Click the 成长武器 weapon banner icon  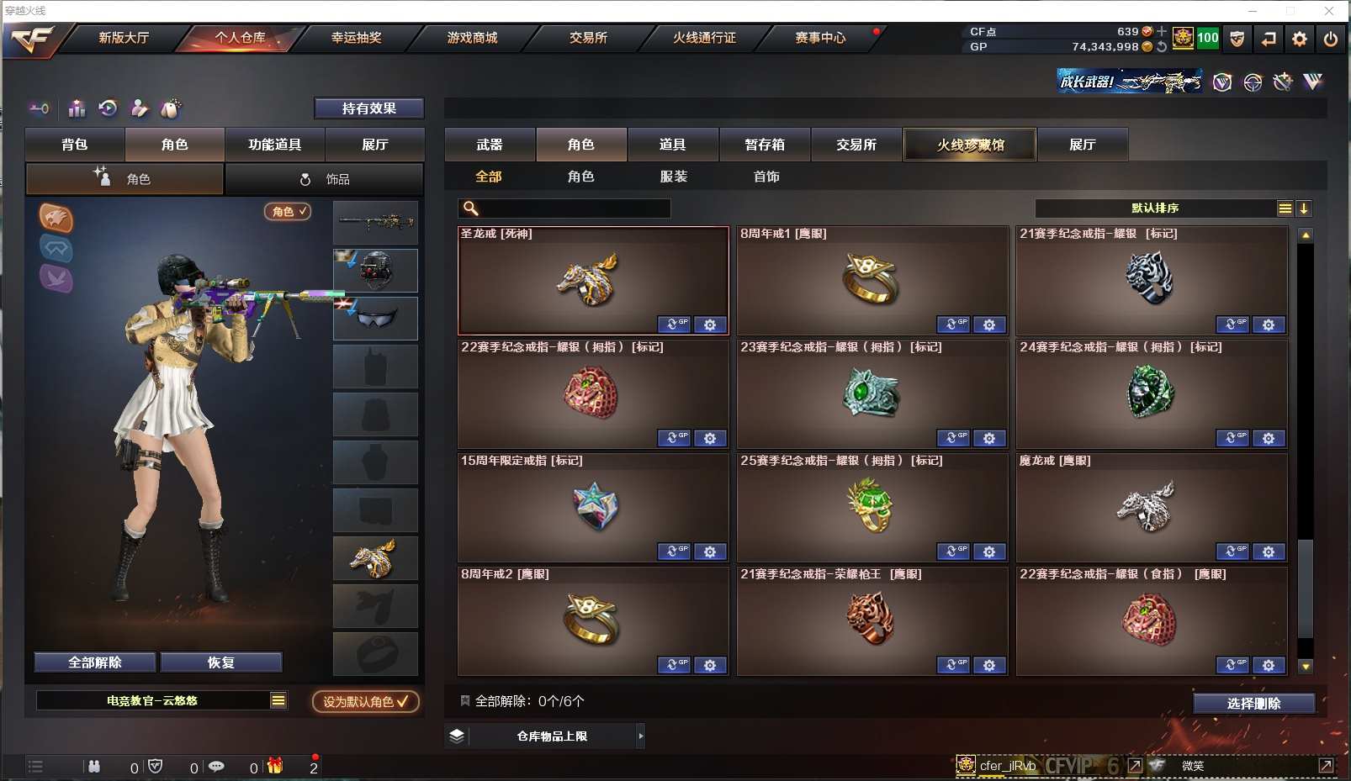point(1129,82)
